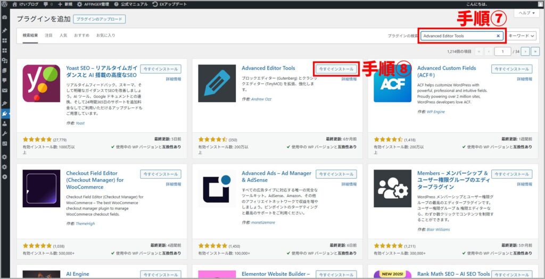545x279 pixels.
Task: Expand the ヘルプ help dropdown
Action: (x=526, y=13)
